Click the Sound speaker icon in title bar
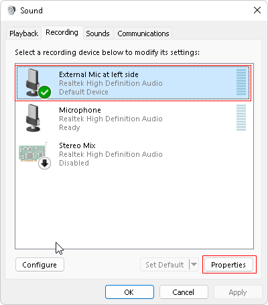Image resolution: width=268 pixels, height=305 pixels. (11, 10)
